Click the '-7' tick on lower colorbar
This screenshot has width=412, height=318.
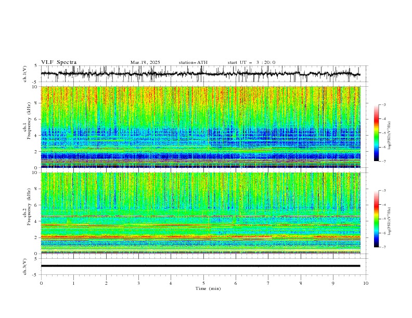[384, 247]
